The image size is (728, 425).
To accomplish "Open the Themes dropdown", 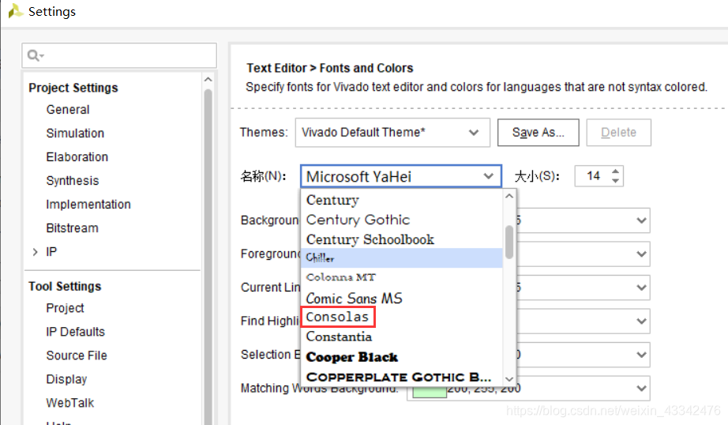I will pyautogui.click(x=392, y=133).
